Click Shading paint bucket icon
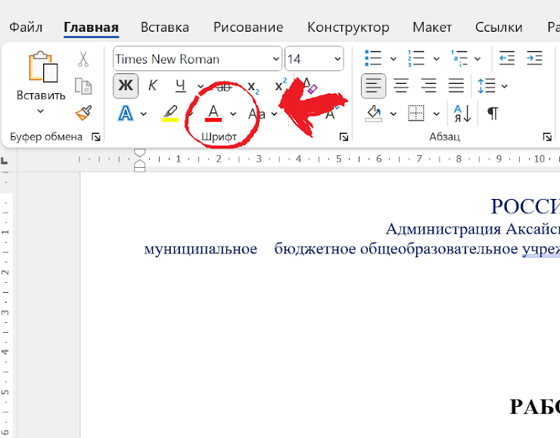560x438 pixels. tap(374, 113)
